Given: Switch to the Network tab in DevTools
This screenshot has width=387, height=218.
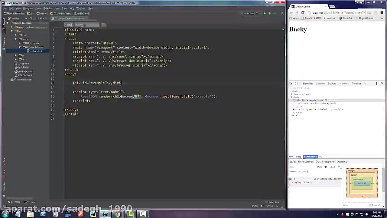Looking at the screenshot, I should pos(344,84).
